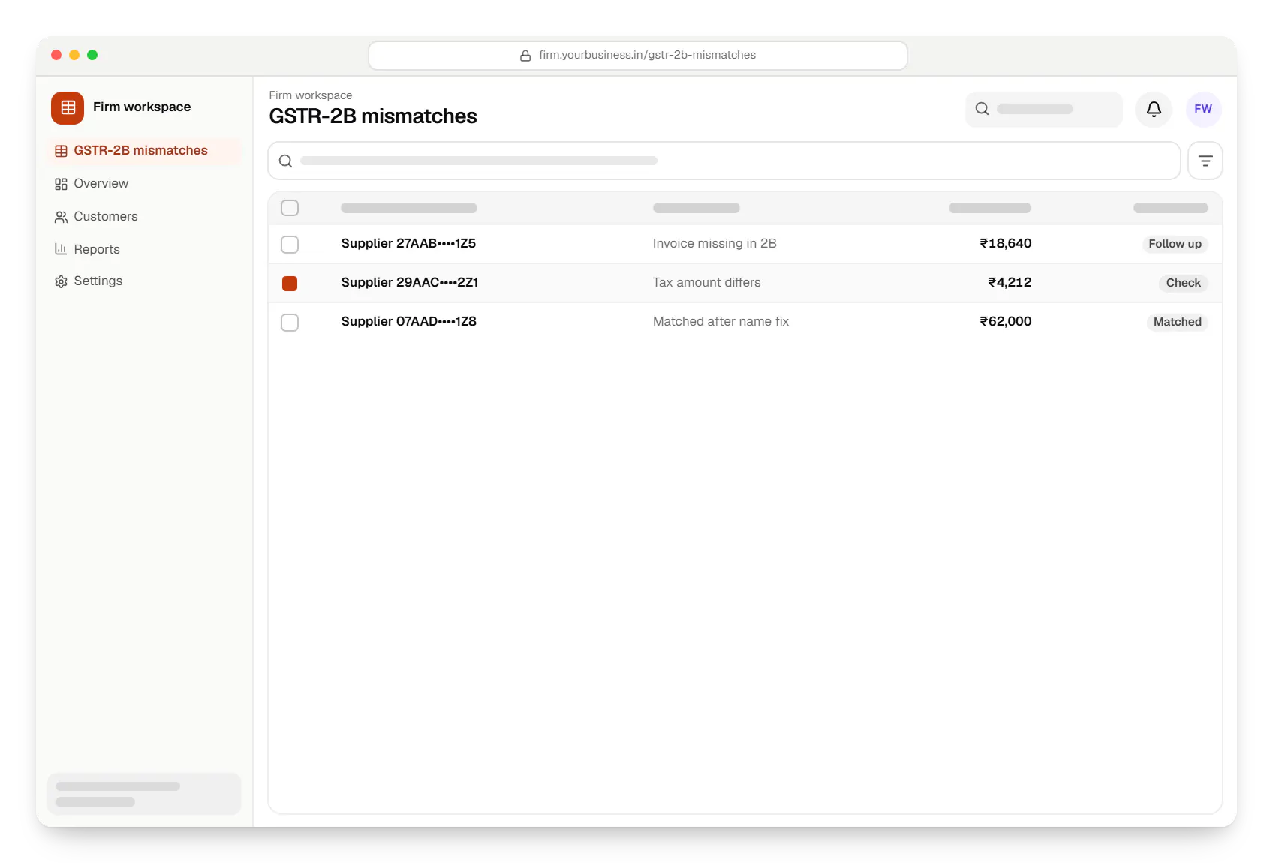Open the Reports section

(144, 249)
